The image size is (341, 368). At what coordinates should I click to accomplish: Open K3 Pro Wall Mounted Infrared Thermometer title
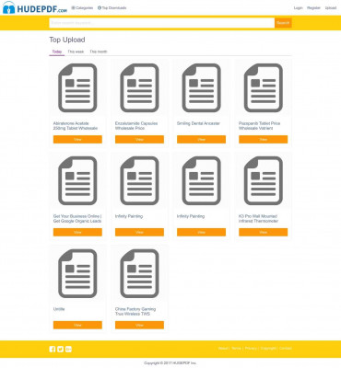point(258,219)
